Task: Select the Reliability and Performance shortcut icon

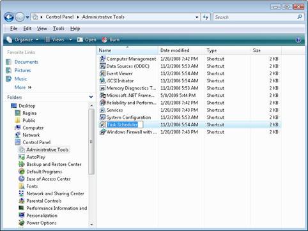Action: (x=103, y=103)
